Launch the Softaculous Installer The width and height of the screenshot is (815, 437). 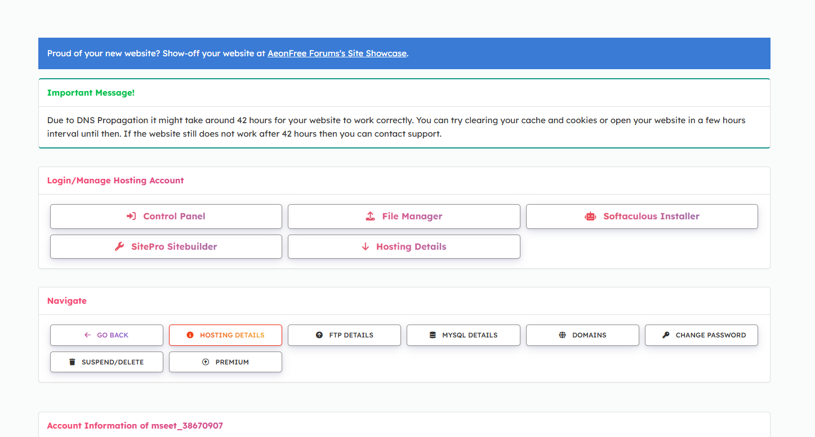pos(642,217)
